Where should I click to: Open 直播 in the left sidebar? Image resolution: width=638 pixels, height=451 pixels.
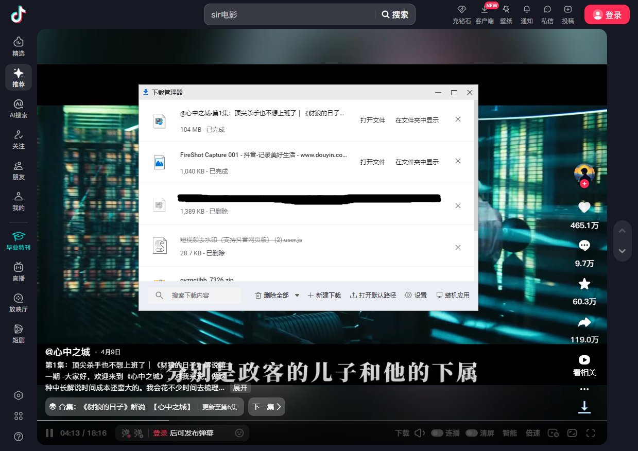tap(19, 272)
